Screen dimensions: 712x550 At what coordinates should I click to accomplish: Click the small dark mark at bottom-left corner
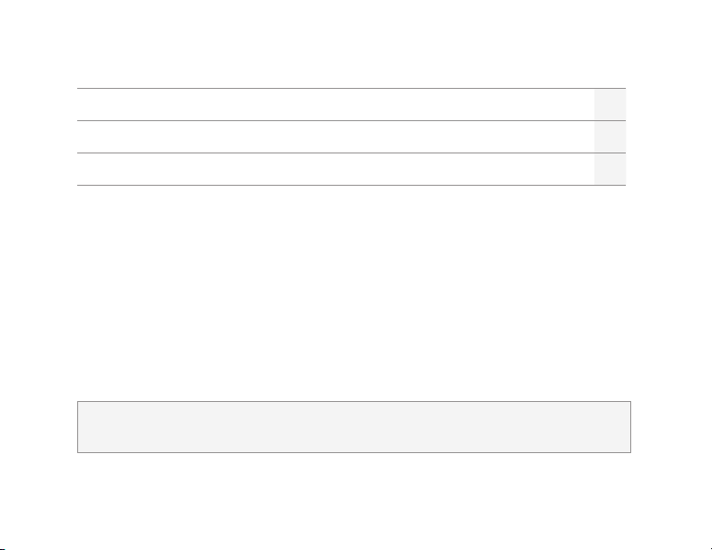tap(3, 549)
